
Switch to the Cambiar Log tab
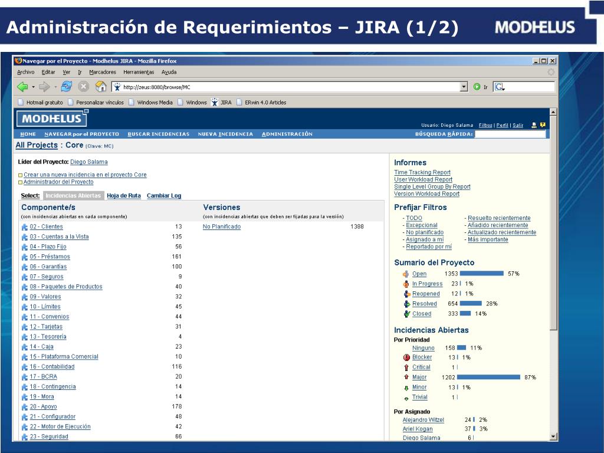164,196
